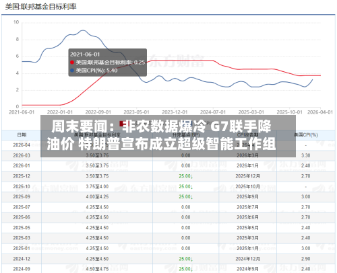Click CPI value 3.00 in 2025-09 row
Screen dimensions: 337x273
pyautogui.click(x=306, y=197)
